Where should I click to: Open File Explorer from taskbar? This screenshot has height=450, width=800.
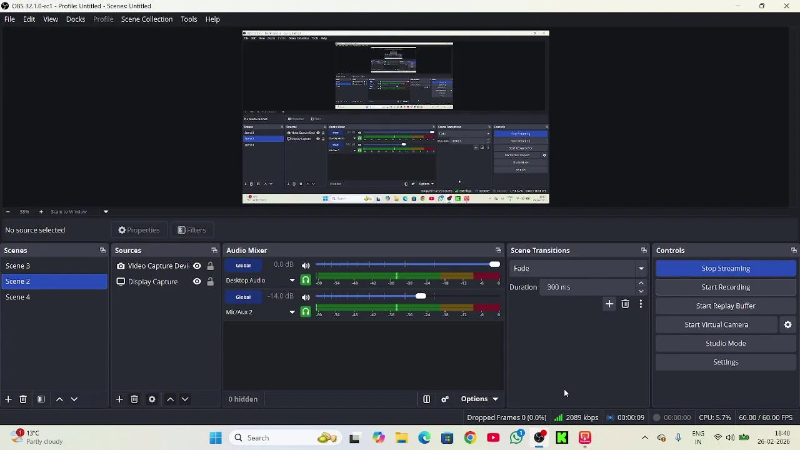coord(401,437)
